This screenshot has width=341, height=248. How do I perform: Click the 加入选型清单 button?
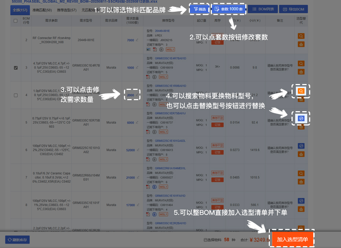point(291,238)
